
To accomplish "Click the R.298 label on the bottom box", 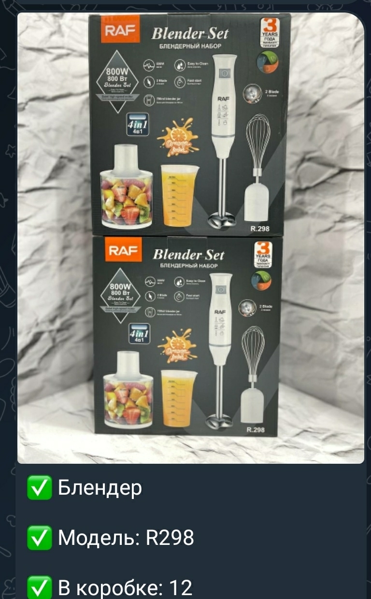I will [x=255, y=429].
